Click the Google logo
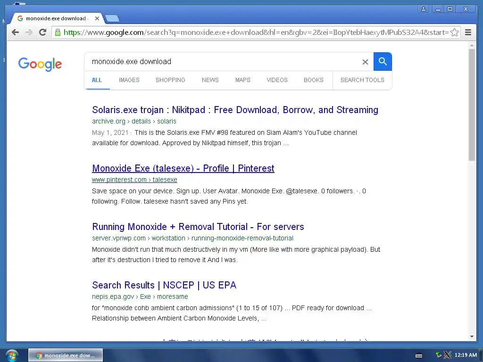Viewport: 483px width, 362px height. coord(40,64)
